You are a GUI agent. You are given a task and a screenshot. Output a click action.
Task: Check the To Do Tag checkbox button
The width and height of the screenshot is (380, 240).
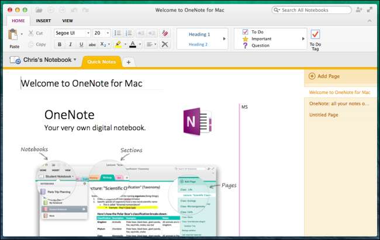click(315, 34)
